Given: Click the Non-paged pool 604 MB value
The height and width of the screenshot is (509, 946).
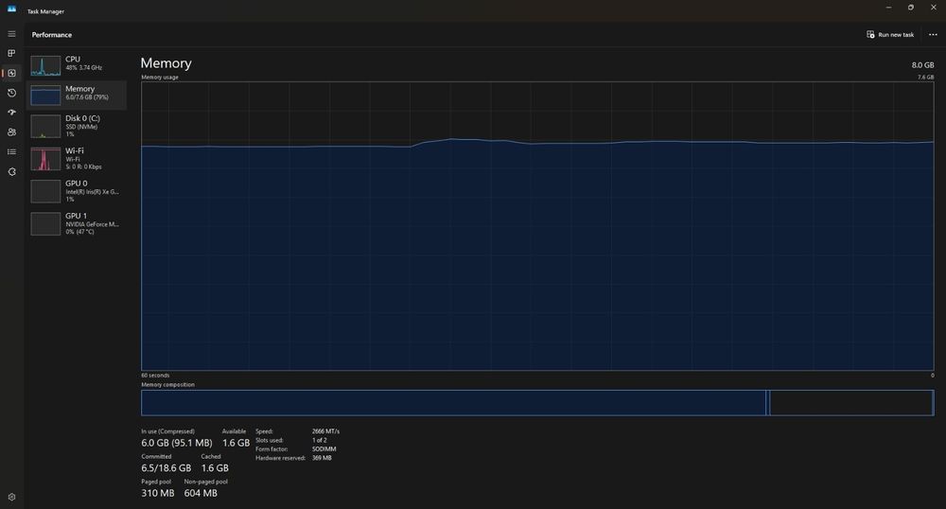Looking at the screenshot, I should 201,493.
